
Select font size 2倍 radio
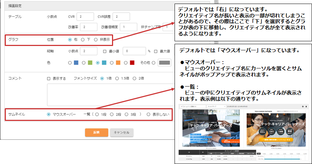[134, 79]
